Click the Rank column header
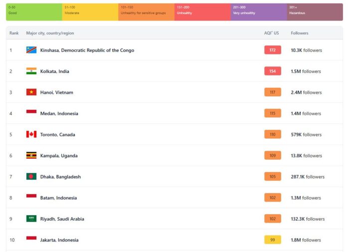This screenshot has height=252, width=349. [14, 33]
